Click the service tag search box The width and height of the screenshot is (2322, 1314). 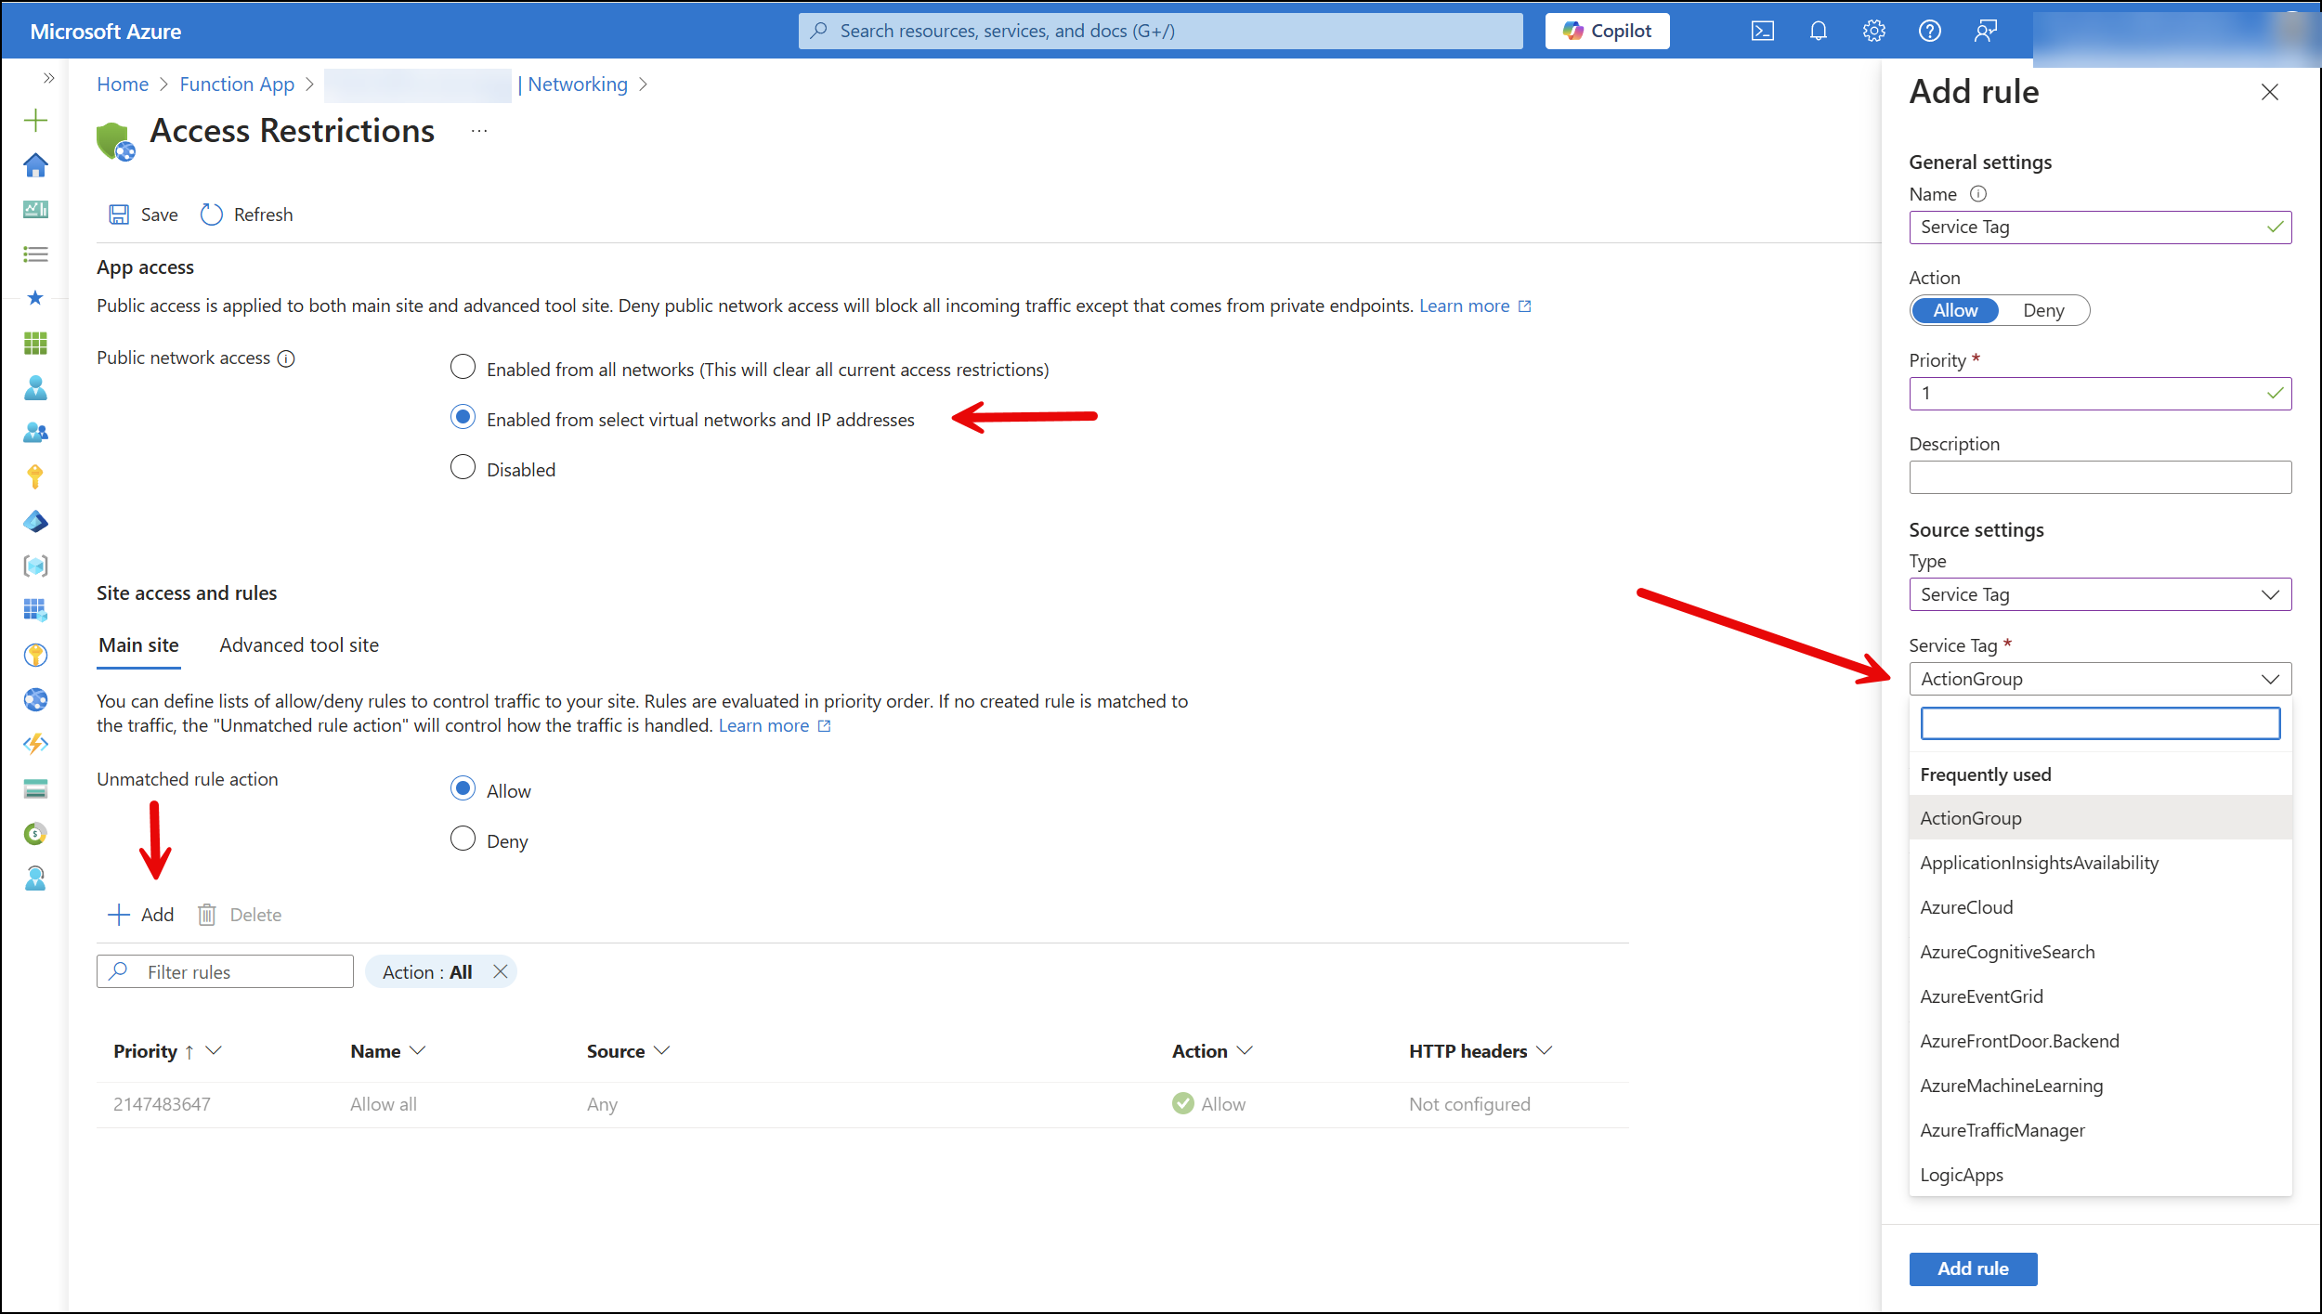click(2100, 723)
